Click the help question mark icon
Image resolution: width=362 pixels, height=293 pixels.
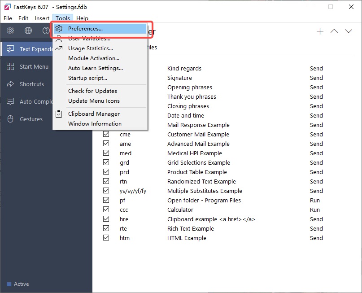point(46,31)
